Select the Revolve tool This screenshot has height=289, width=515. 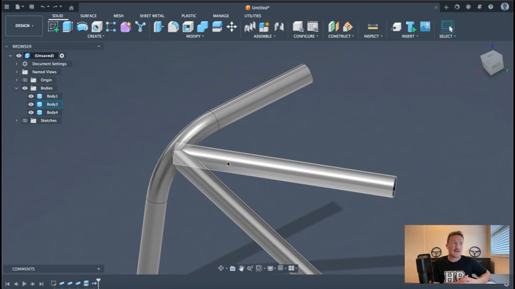(82, 27)
